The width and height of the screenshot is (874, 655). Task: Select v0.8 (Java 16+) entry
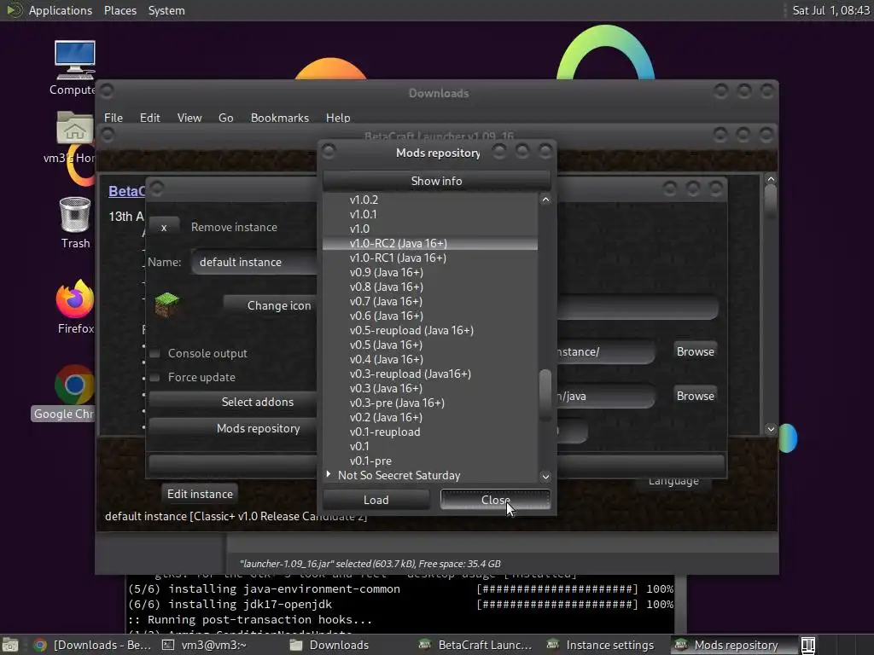(430, 287)
